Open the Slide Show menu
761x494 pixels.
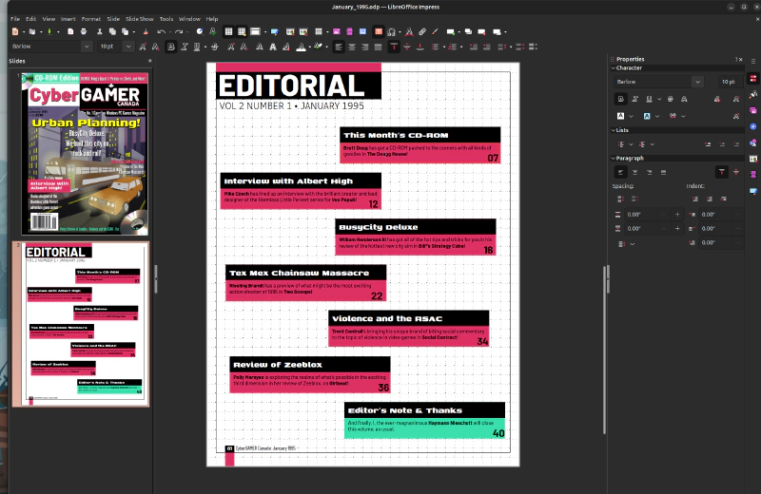pyautogui.click(x=139, y=18)
